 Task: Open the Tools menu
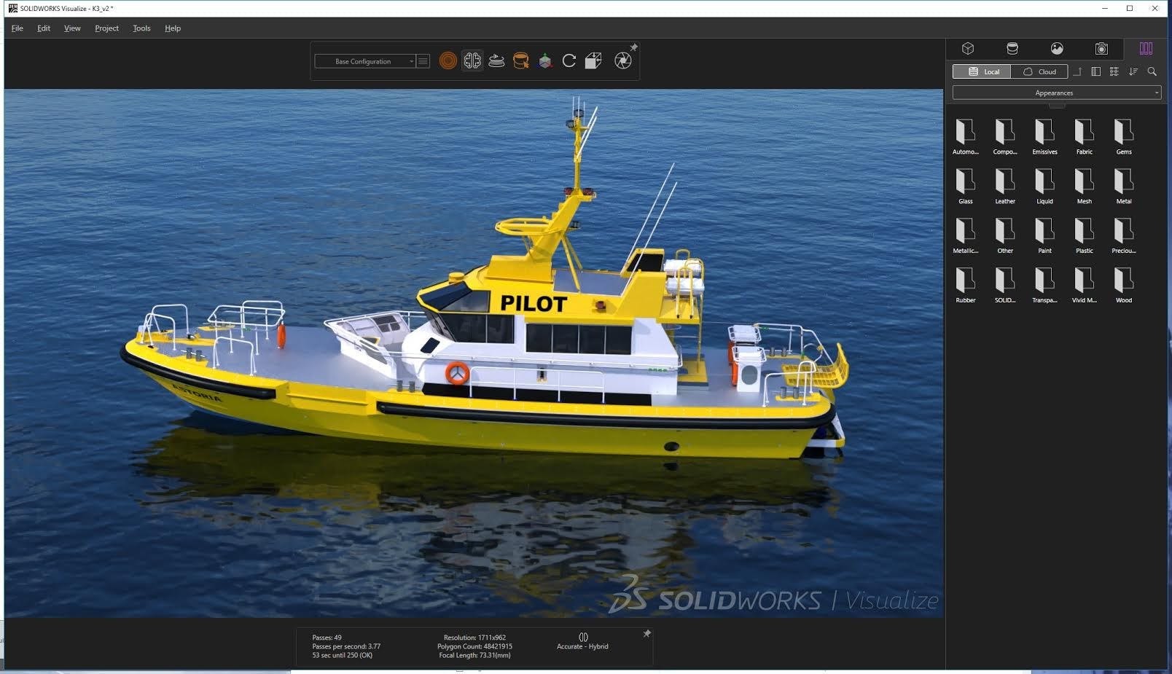coord(141,28)
